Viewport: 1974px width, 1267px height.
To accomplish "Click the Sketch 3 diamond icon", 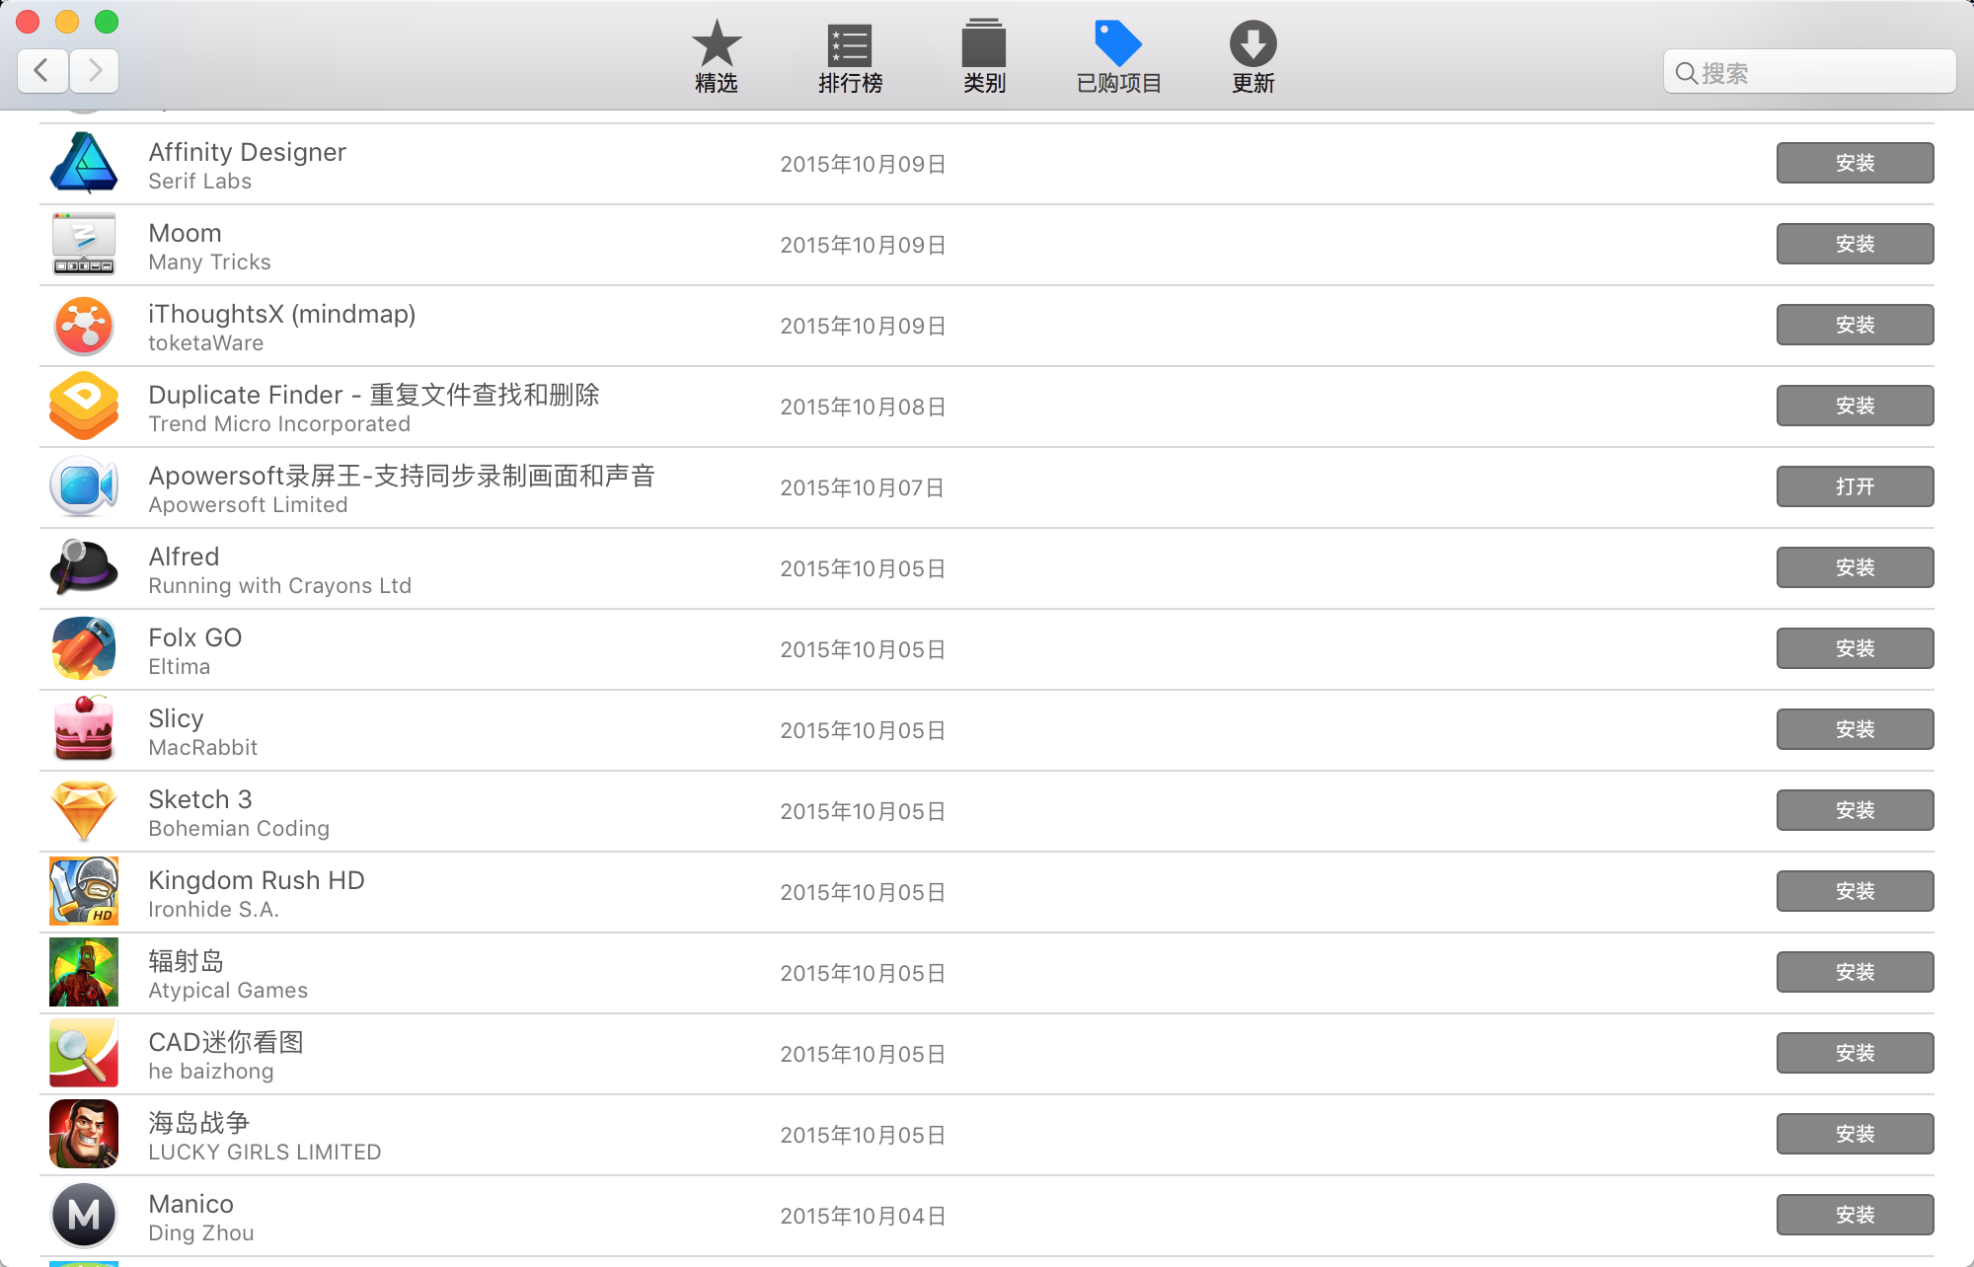I will click(x=84, y=810).
